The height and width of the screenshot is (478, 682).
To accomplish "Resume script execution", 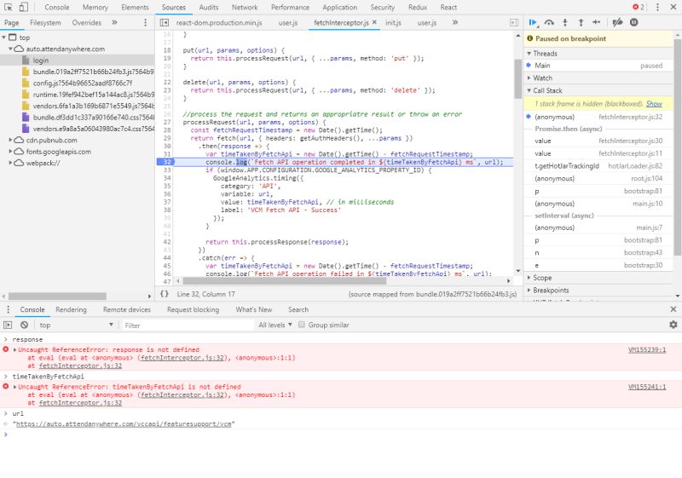I will 533,23.
